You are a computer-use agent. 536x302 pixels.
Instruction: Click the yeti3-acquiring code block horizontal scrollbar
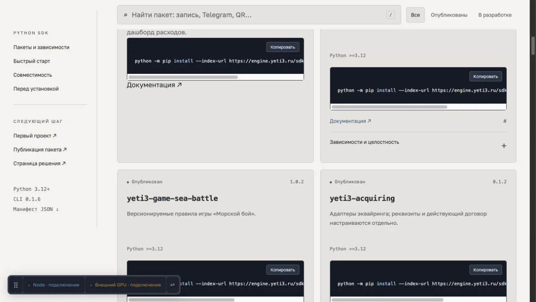[387, 300]
